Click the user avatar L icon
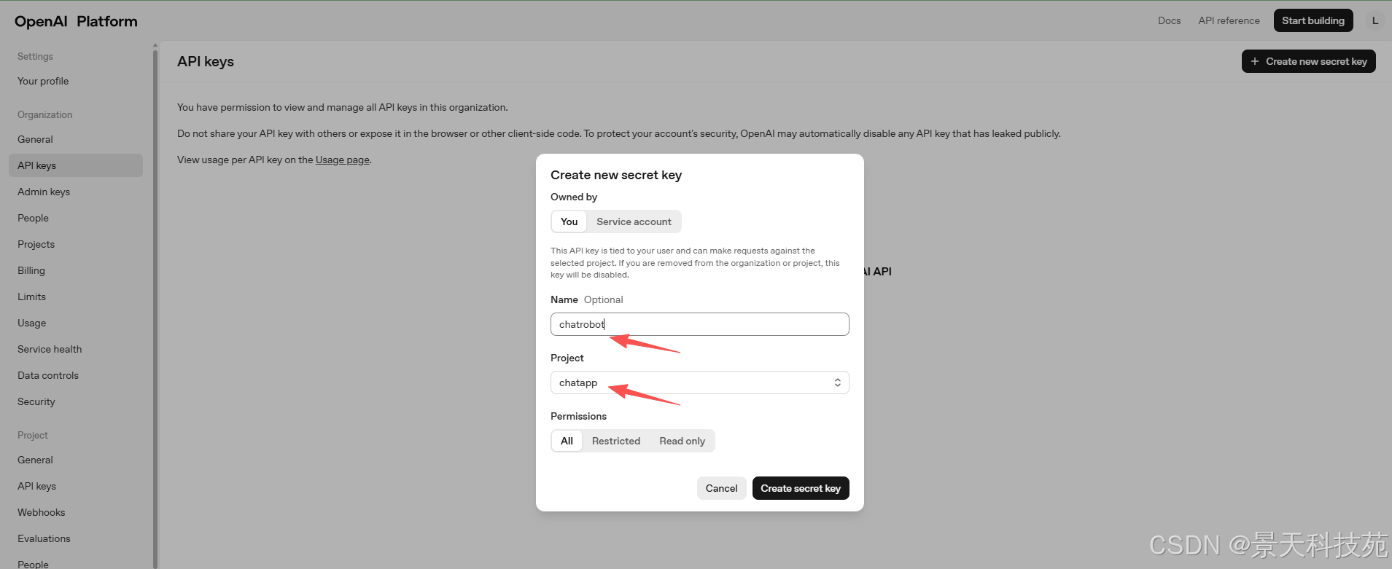This screenshot has height=569, width=1392. point(1374,20)
